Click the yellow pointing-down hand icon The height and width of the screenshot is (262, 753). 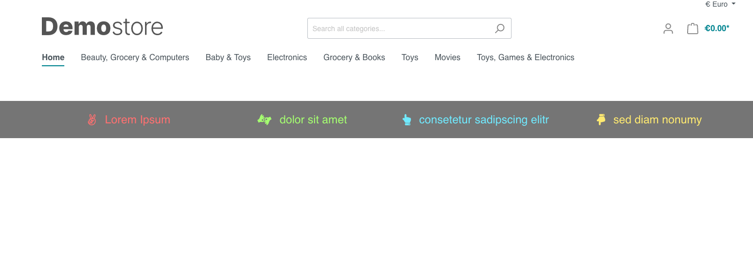point(601,120)
